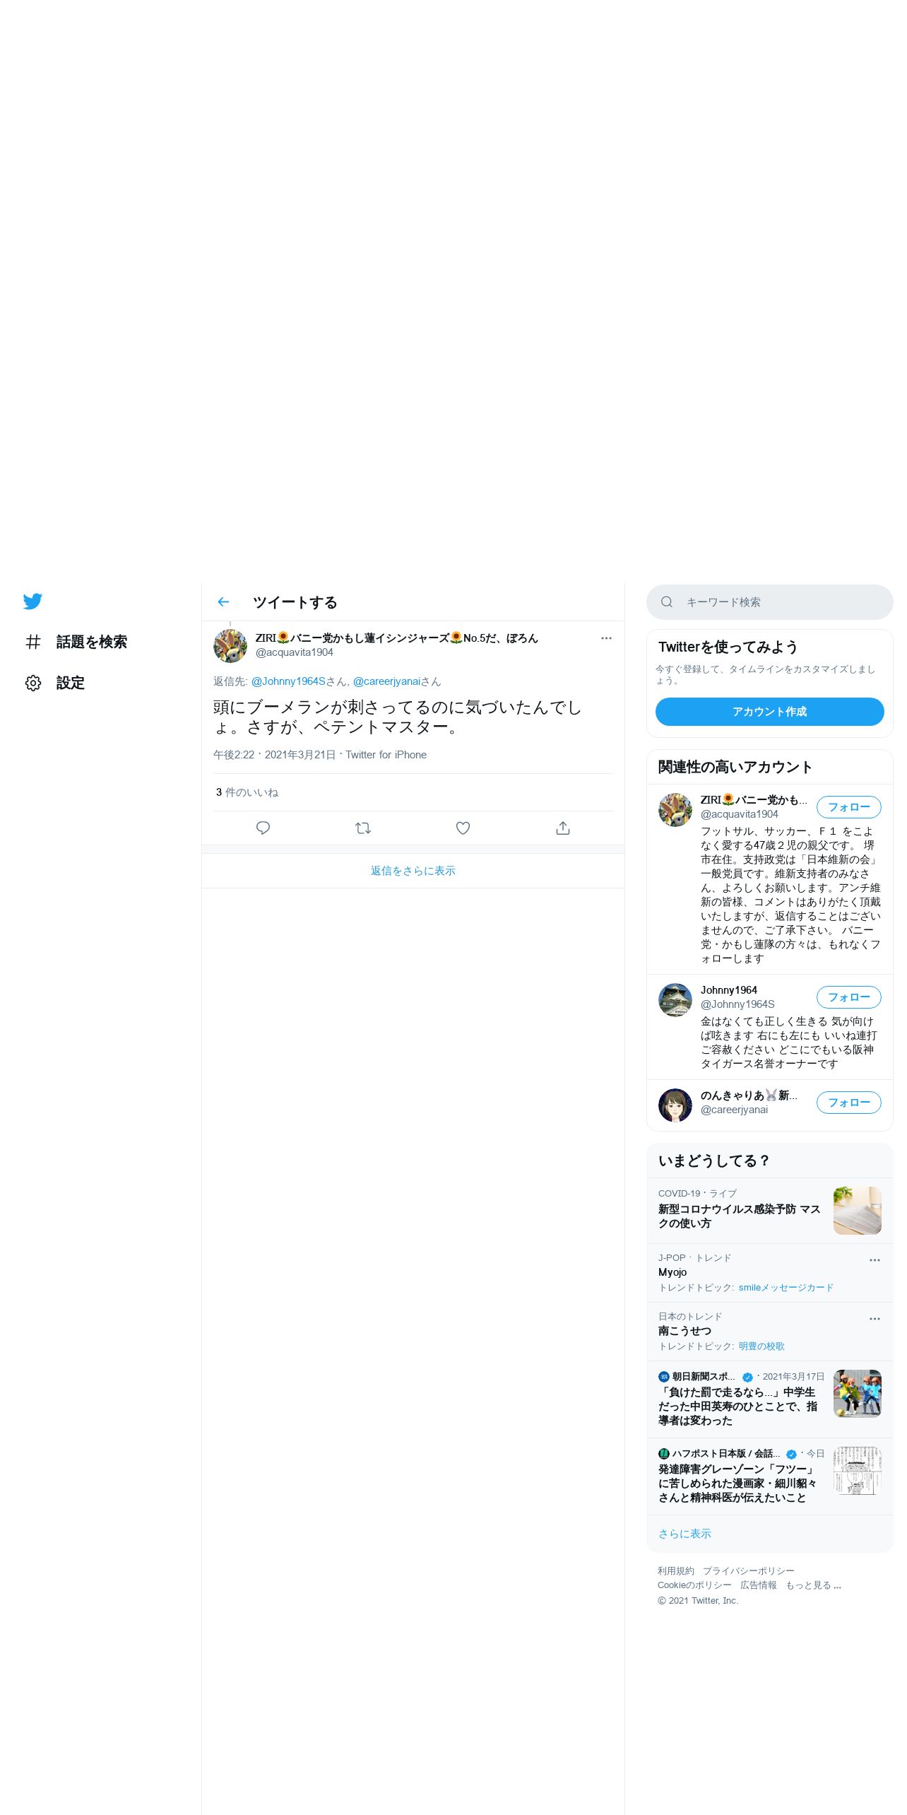
Task: Open the settings gear icon in sidebar
Action: 33,683
